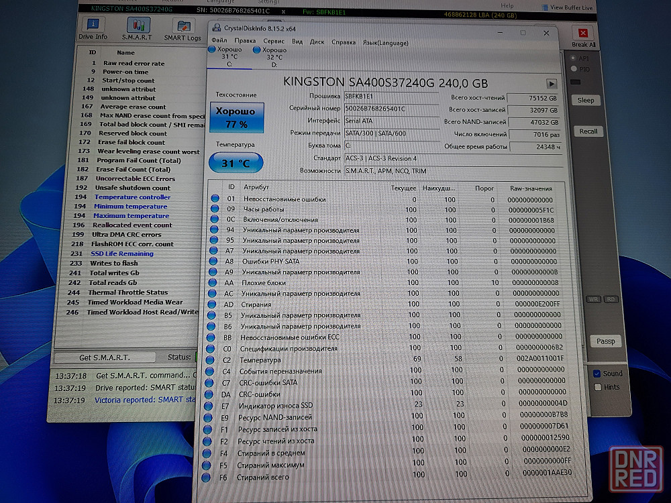671x503 pixels.
Task: Click status circle for Ресурс чтений из хоста row
Action: [207, 441]
